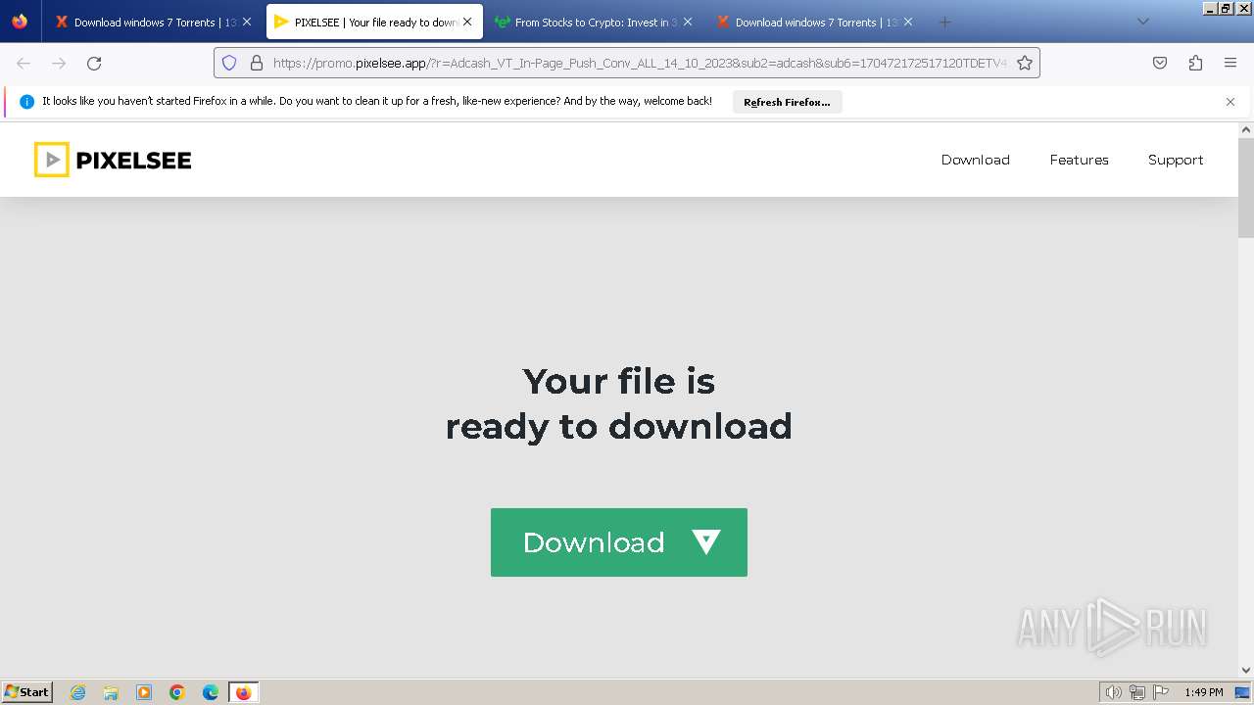Click the volume speaker tray icon

tap(1113, 692)
